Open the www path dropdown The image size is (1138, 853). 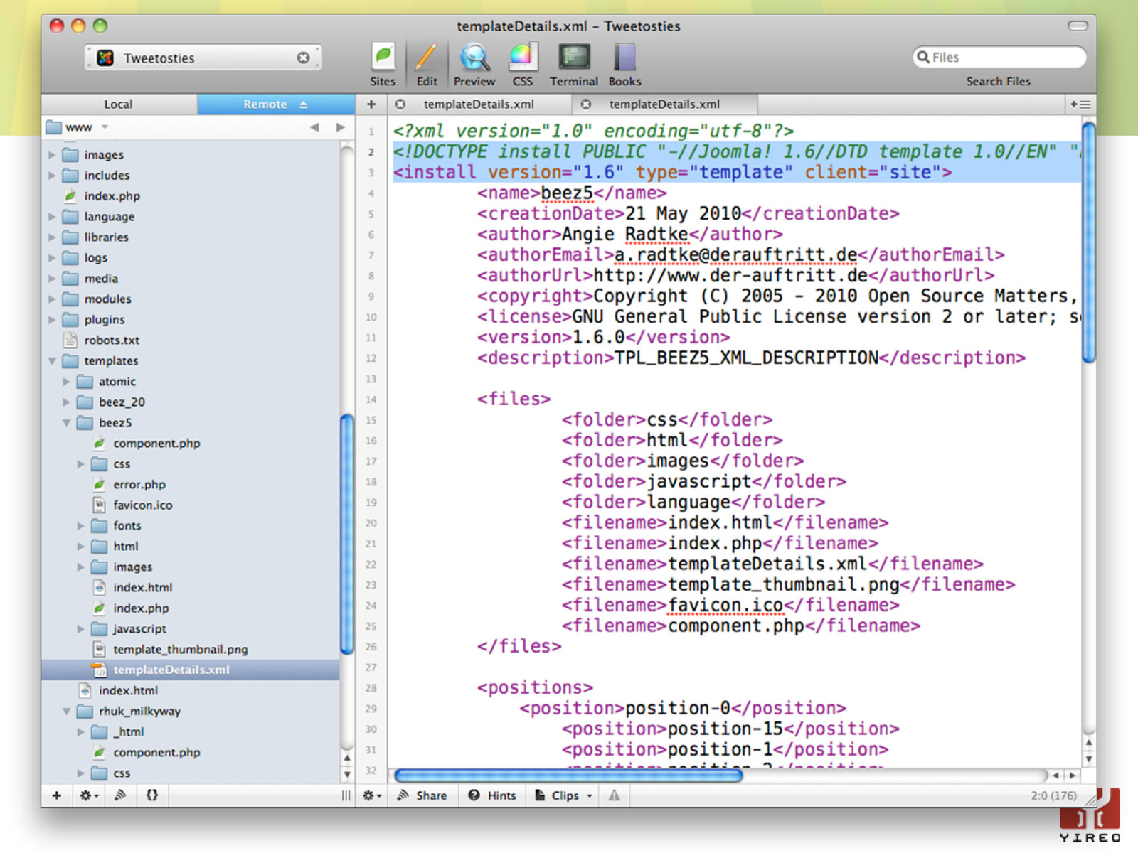78,127
